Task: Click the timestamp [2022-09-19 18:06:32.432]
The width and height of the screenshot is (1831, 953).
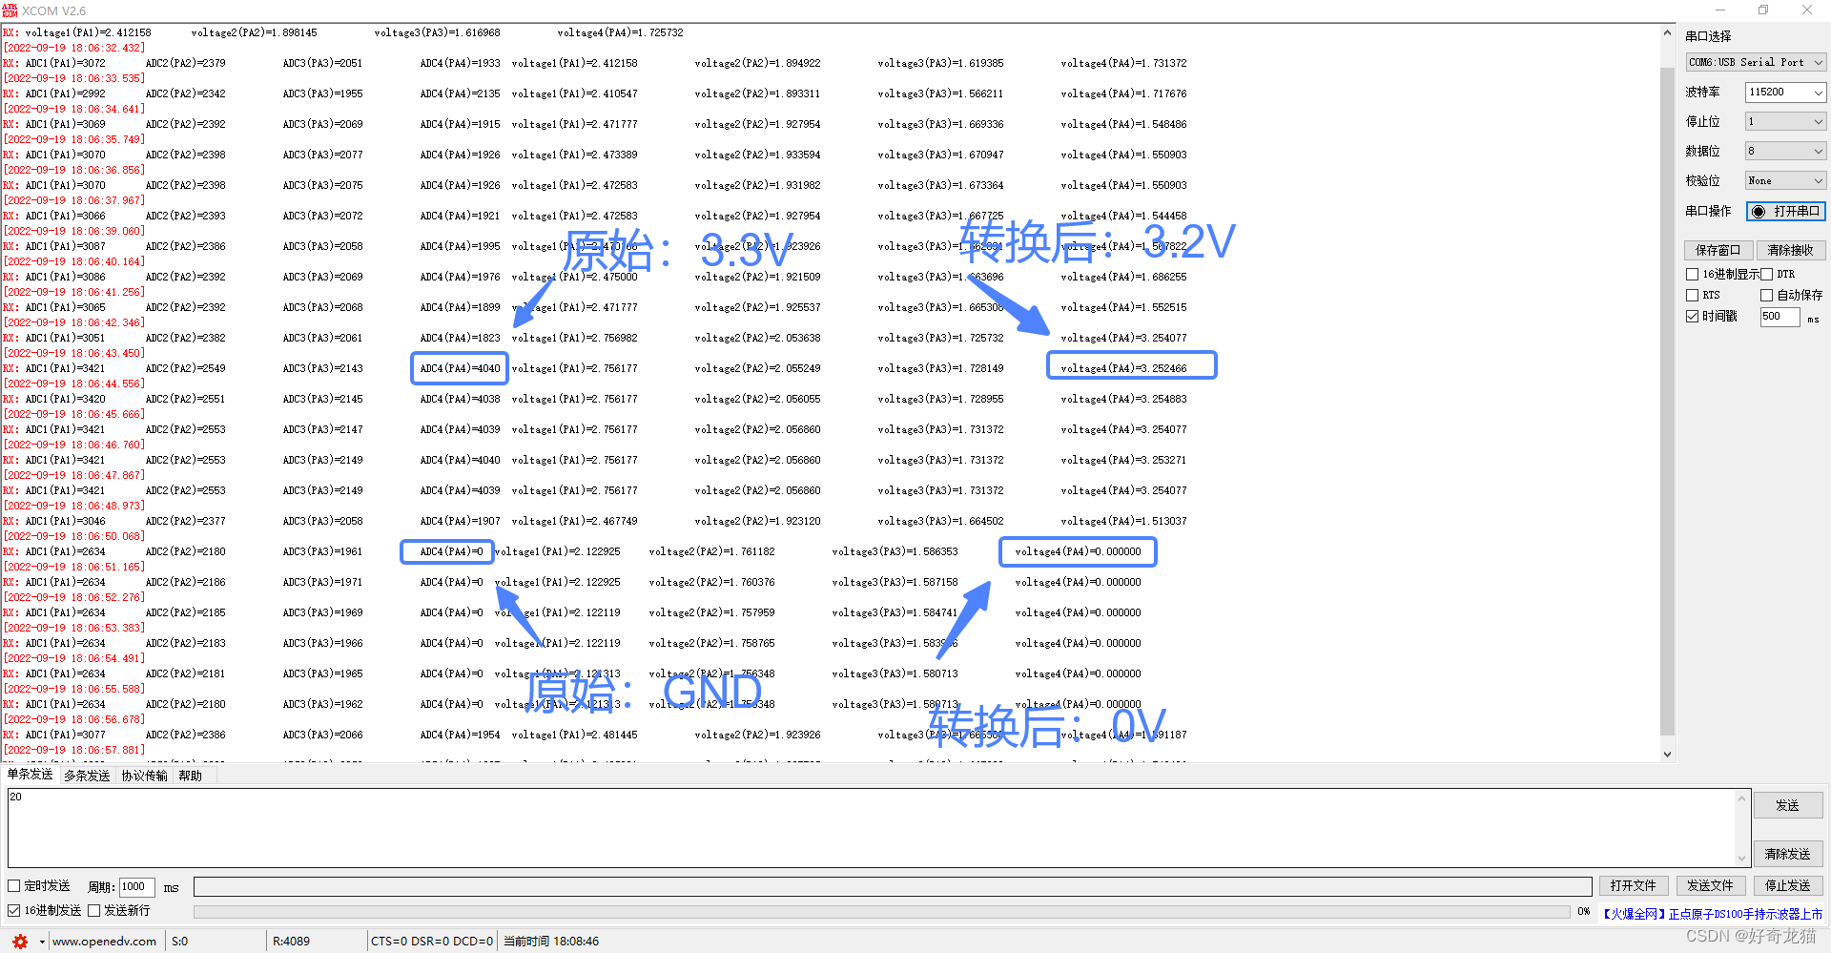Action: (x=74, y=48)
